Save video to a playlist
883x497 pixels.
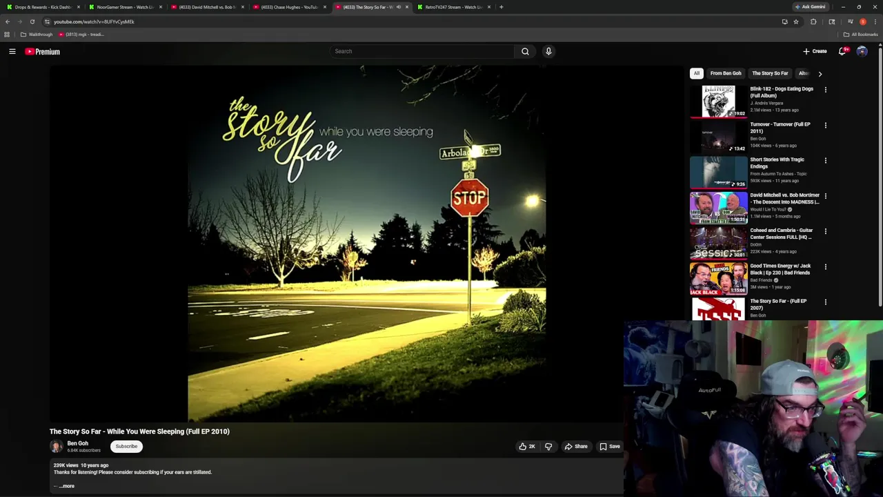(x=610, y=447)
